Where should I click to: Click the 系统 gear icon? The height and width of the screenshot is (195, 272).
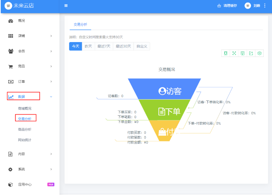[x=10, y=169]
